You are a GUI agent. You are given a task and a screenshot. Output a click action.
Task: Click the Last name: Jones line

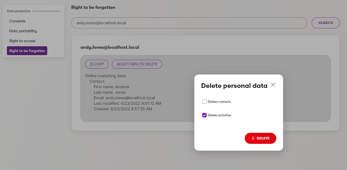(110, 92)
